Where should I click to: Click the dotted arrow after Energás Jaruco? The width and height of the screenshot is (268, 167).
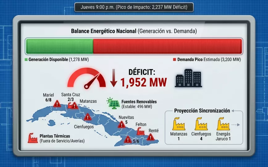coord(236,125)
